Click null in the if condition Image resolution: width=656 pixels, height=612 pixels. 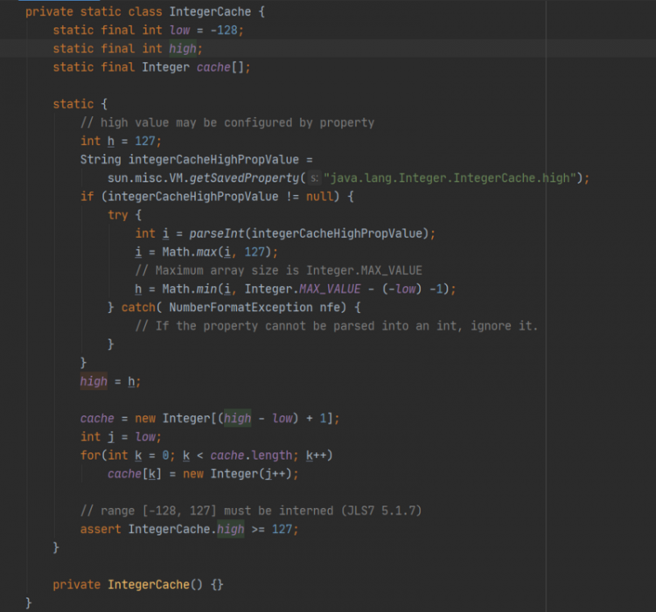[x=319, y=197]
